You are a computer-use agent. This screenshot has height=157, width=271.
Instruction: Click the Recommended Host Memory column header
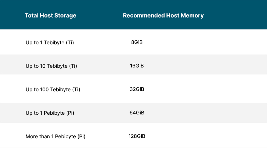(163, 15)
